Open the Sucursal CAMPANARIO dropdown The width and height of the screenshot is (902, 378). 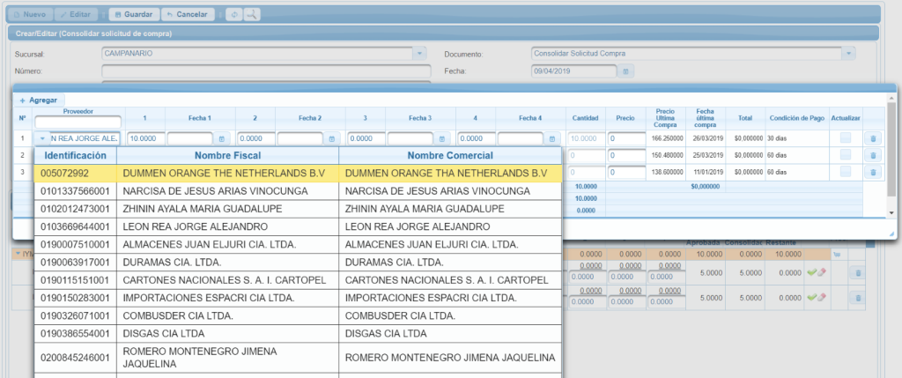pos(419,54)
